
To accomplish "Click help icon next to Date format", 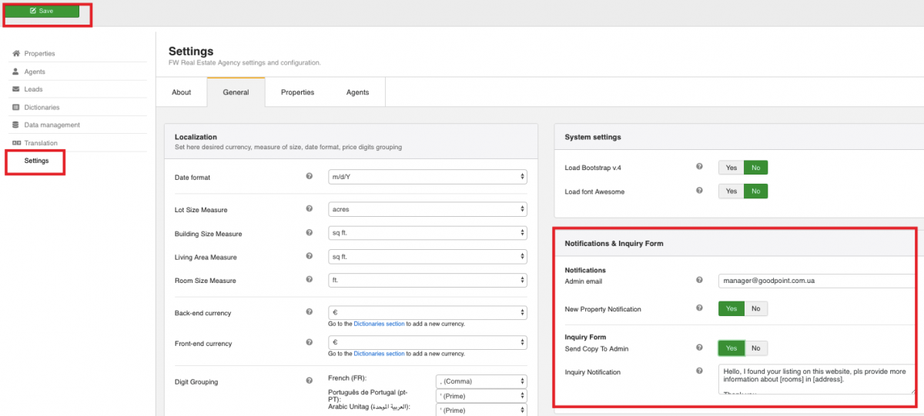I will point(310,177).
